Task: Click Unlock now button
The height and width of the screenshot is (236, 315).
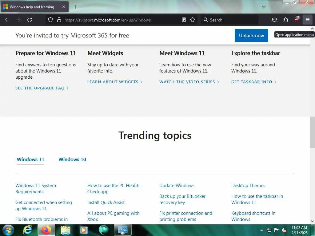Action: coord(251,36)
